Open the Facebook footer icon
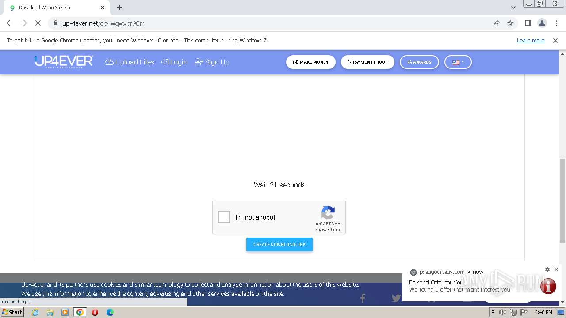This screenshot has height=318, width=566. [363, 299]
